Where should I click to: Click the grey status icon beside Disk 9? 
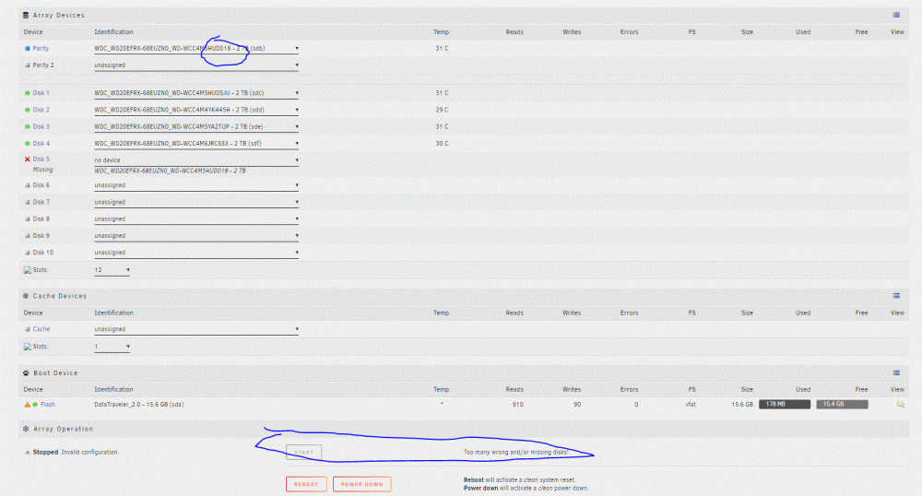pyautogui.click(x=27, y=236)
